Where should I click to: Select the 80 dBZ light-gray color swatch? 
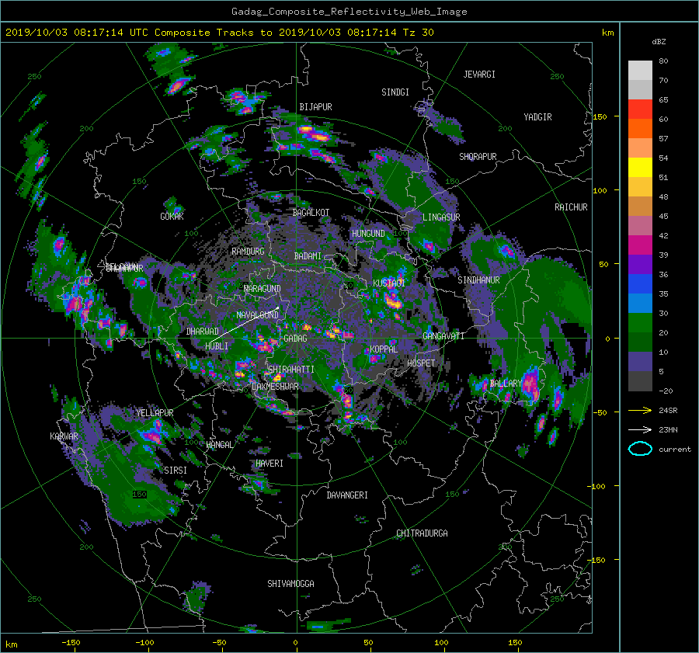tap(640, 70)
